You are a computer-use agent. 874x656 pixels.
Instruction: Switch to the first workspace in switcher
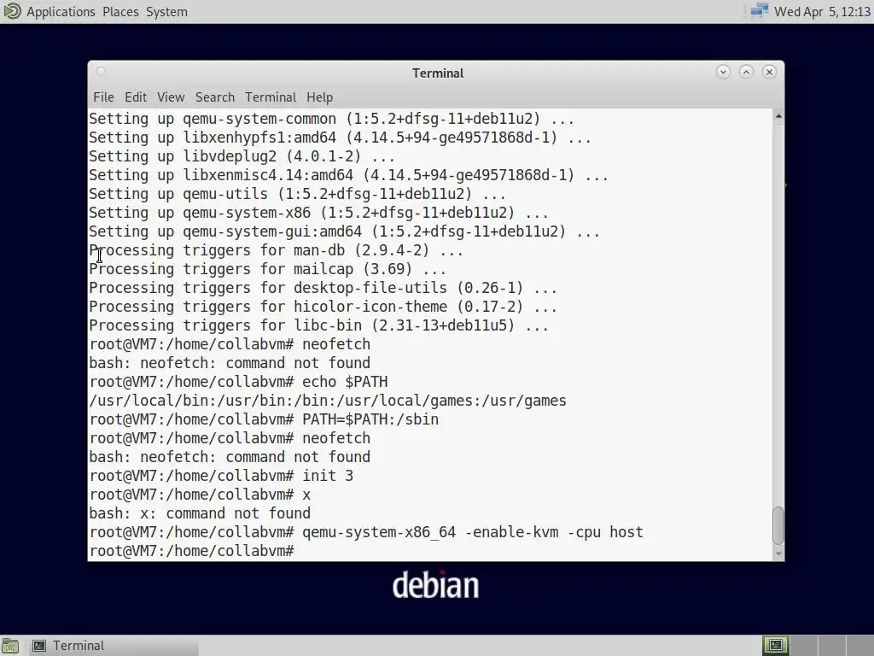click(x=775, y=646)
